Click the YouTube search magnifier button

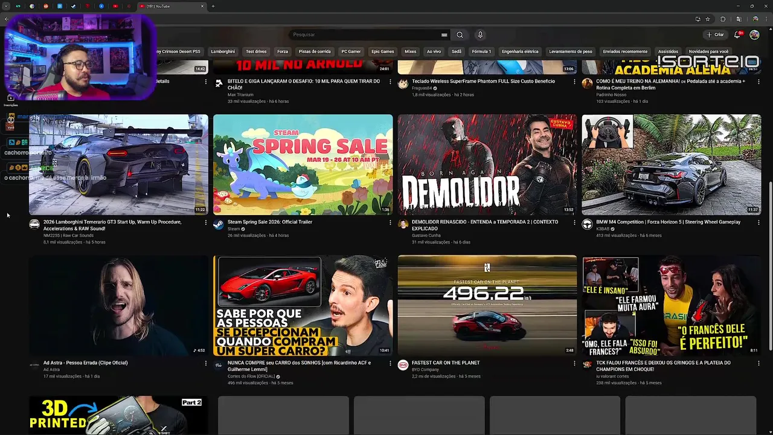click(460, 34)
